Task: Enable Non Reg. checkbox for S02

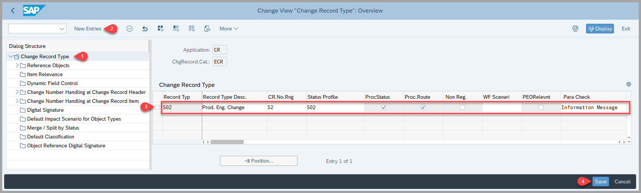Action: tap(462, 108)
